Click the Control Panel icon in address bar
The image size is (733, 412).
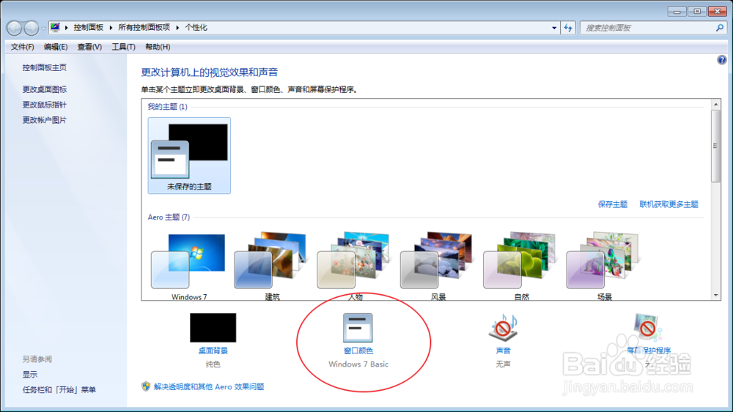(55, 28)
